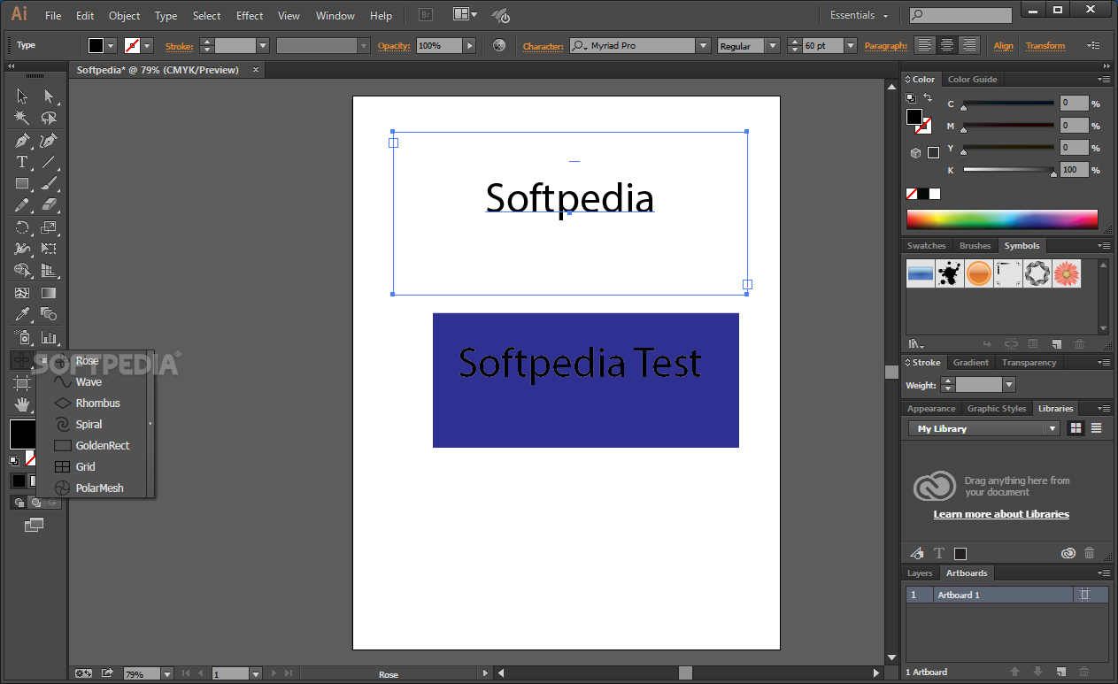The width and height of the screenshot is (1118, 684).
Task: Select the Rotate tool
Action: [x=22, y=227]
